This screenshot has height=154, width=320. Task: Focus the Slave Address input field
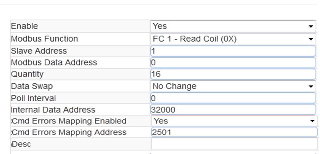pos(233,51)
